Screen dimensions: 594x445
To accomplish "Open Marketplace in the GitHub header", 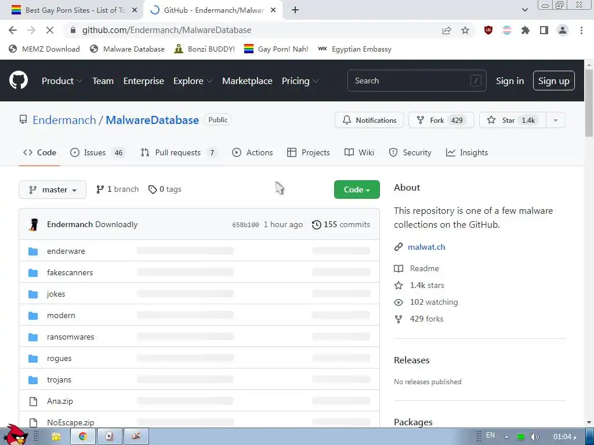I will (247, 81).
